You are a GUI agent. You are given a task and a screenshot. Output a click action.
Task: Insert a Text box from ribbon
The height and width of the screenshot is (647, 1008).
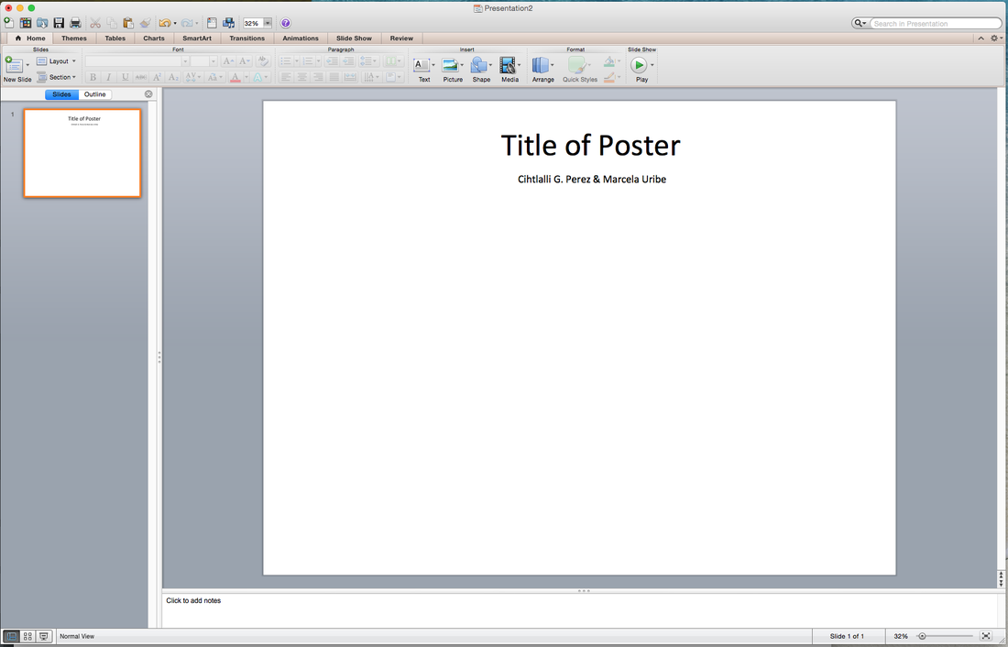[422, 66]
